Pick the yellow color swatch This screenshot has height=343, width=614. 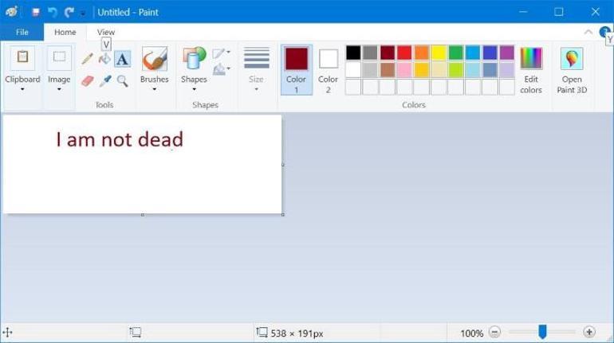point(438,53)
